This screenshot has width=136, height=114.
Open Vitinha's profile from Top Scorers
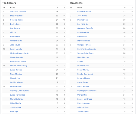[x=13, y=32]
